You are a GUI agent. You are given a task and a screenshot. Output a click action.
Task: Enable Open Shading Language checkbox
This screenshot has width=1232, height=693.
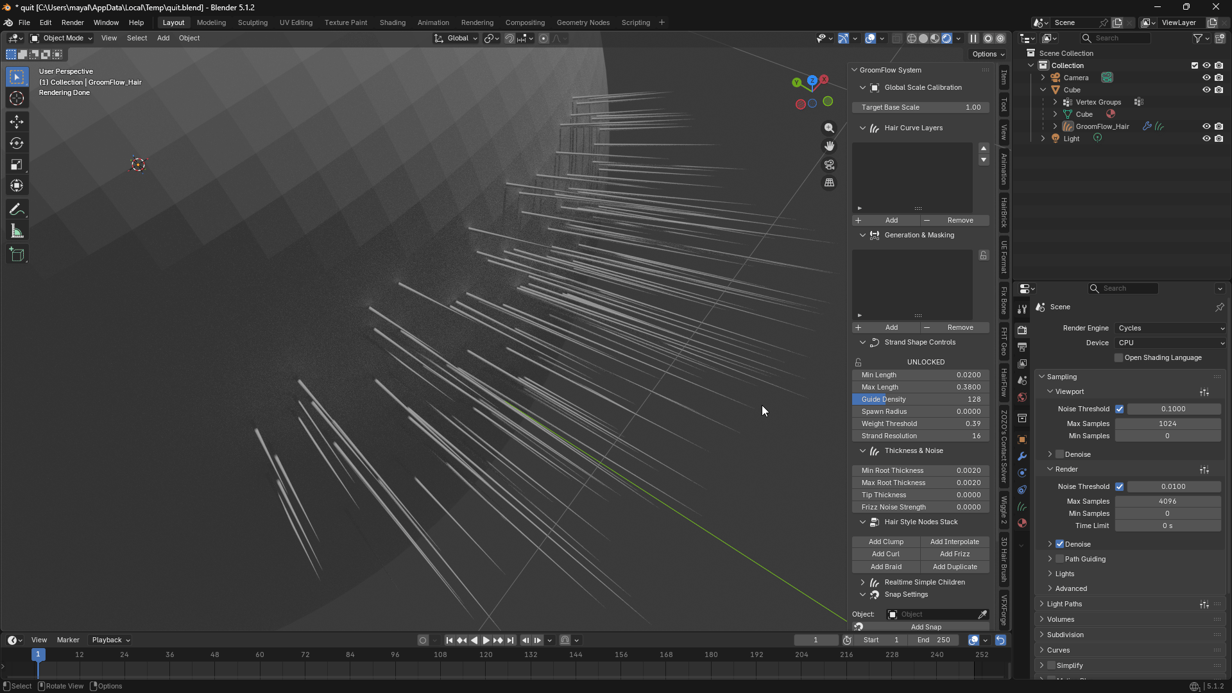(1119, 358)
